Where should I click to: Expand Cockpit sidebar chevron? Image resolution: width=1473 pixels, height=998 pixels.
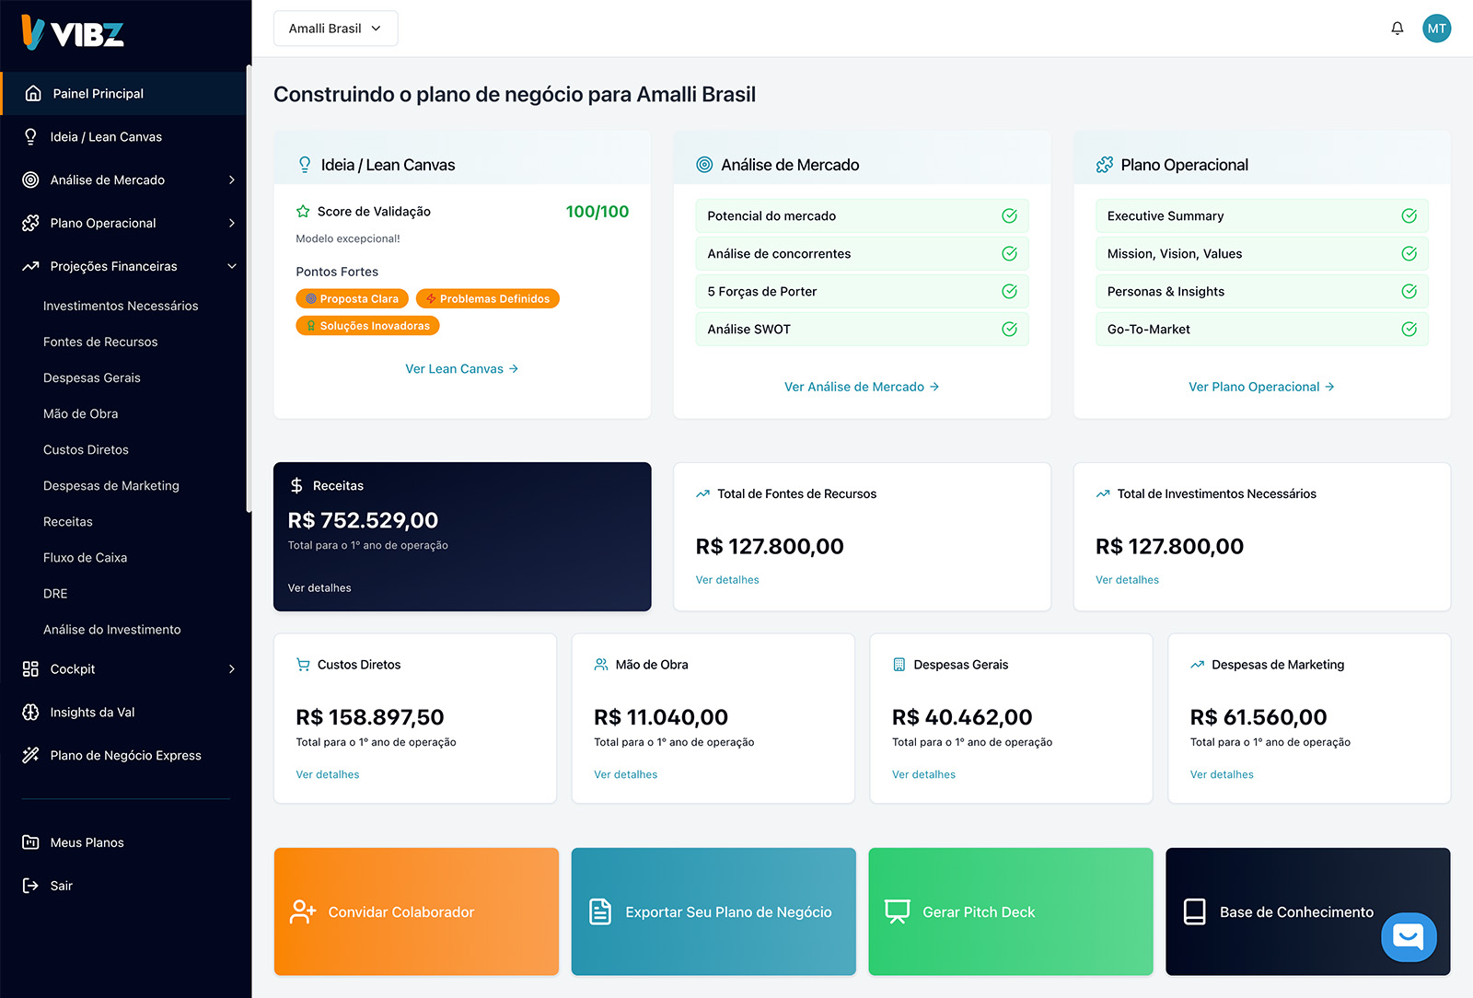point(232,668)
